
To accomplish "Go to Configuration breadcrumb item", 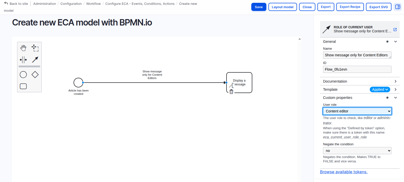I will pos(71,4).
